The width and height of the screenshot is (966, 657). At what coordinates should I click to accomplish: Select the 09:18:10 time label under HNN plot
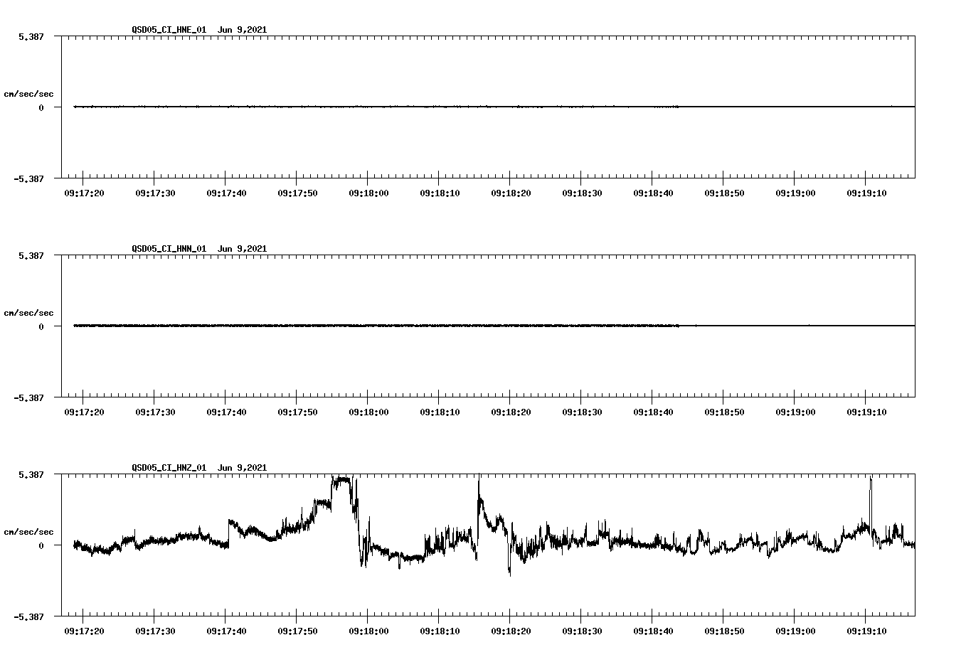(x=440, y=412)
